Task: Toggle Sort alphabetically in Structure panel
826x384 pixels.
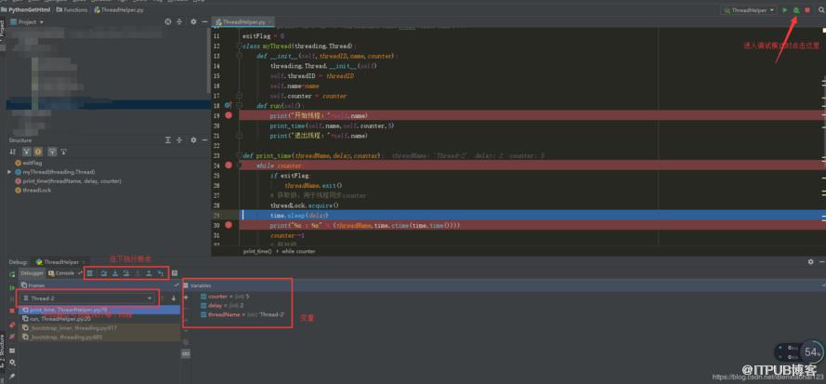Action: tap(13, 152)
